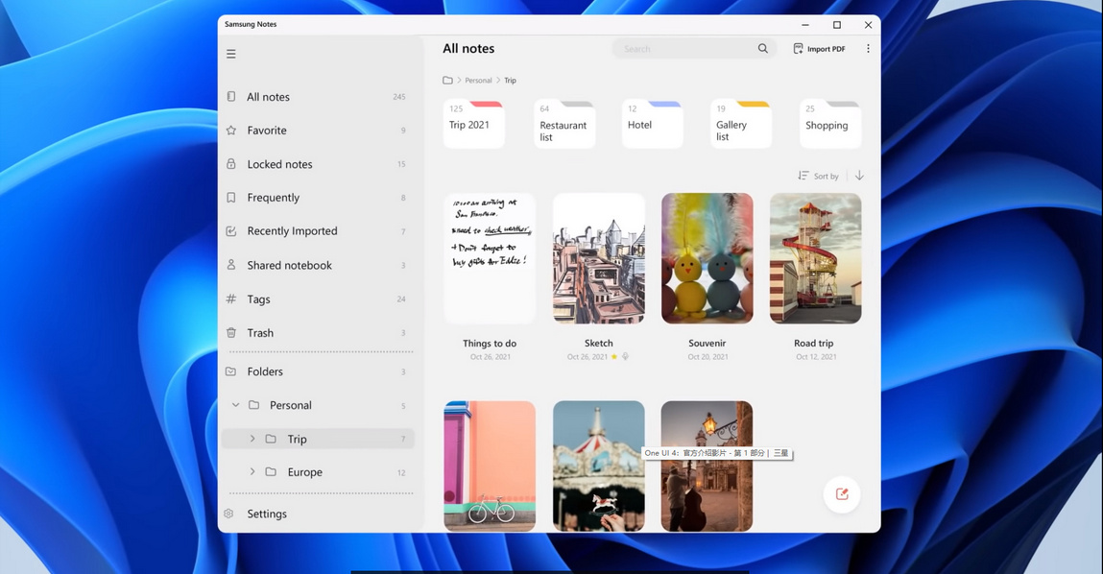Image resolution: width=1103 pixels, height=574 pixels.
Task: Click the root folder breadcrumb icon
Action: pyautogui.click(x=447, y=81)
